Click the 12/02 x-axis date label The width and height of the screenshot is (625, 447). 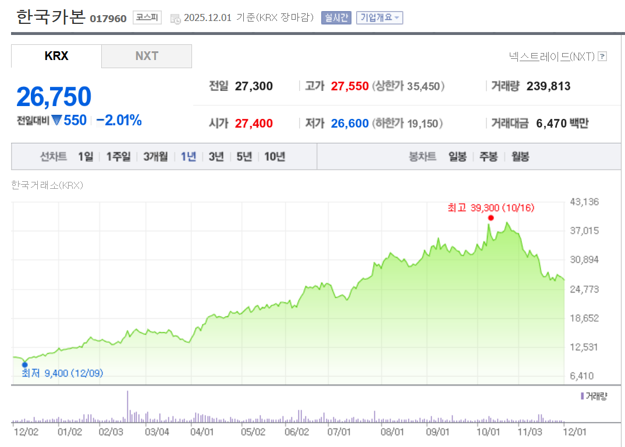point(26,432)
